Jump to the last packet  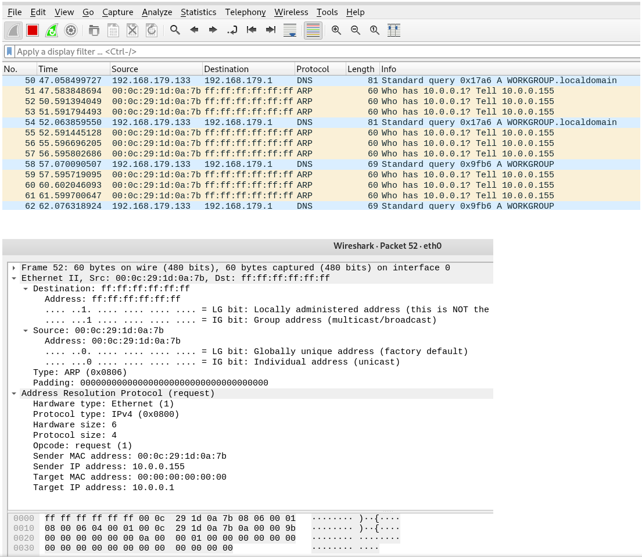pyautogui.click(x=270, y=30)
